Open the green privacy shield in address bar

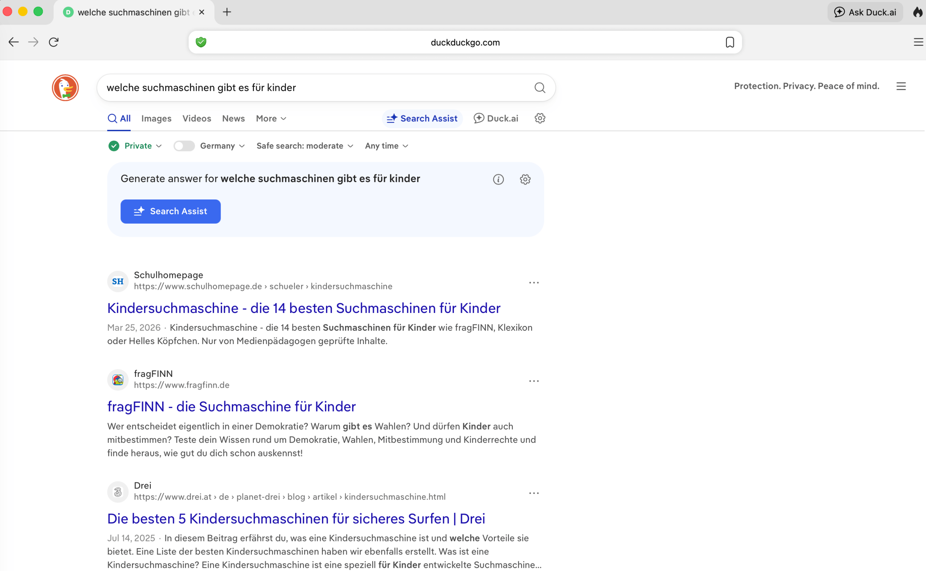[x=201, y=42]
